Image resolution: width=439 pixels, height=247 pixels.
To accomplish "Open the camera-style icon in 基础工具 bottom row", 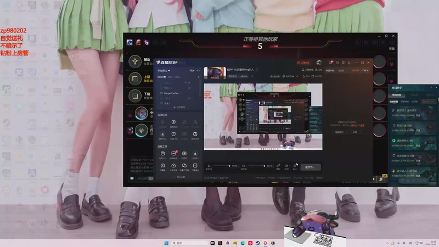I will point(173,167).
